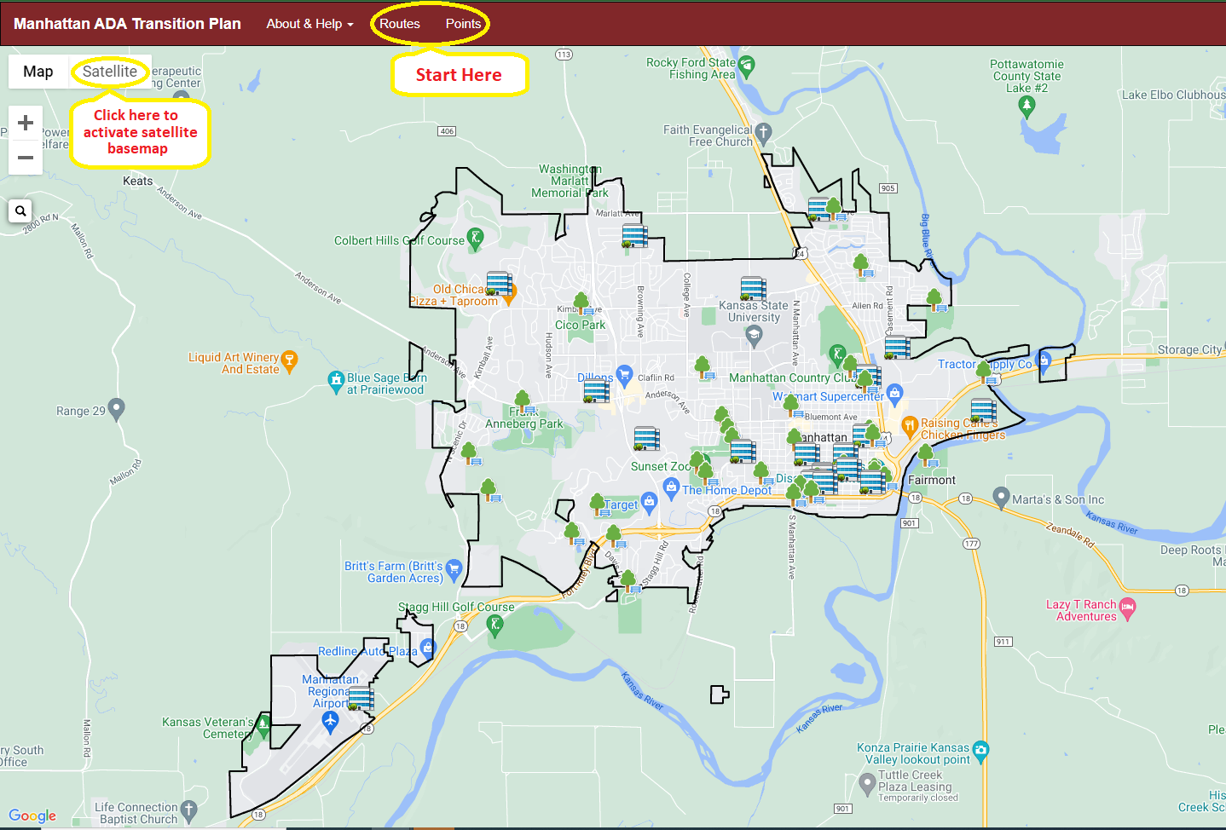Viewport: 1226px width, 830px height.
Task: Select building icon above Sunset Zoo
Action: coord(646,439)
